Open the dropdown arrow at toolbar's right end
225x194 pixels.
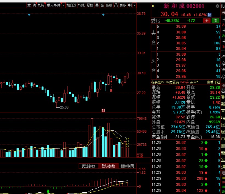(x=134, y=5)
